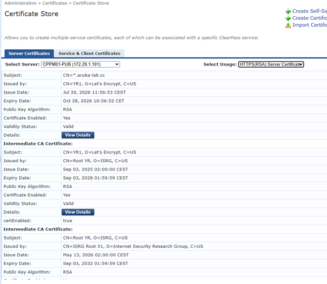View details of *.aruba-lab.cc server certificate
This screenshot has width=327, height=284.
78,135
